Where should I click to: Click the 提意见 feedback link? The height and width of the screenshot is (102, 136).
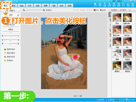120,1
